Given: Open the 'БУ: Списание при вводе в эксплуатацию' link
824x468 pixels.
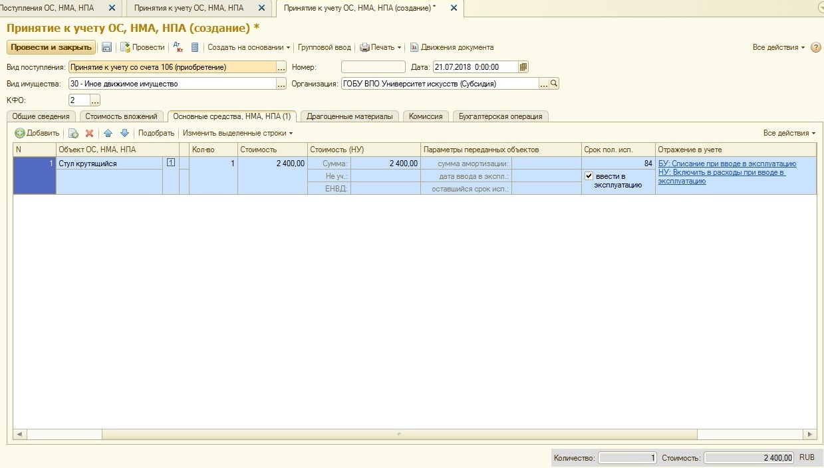Looking at the screenshot, I should (x=727, y=164).
